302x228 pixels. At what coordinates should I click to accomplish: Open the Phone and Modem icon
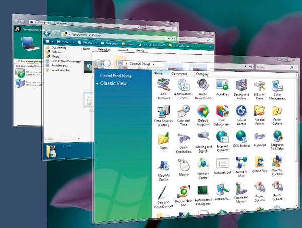(x=241, y=189)
